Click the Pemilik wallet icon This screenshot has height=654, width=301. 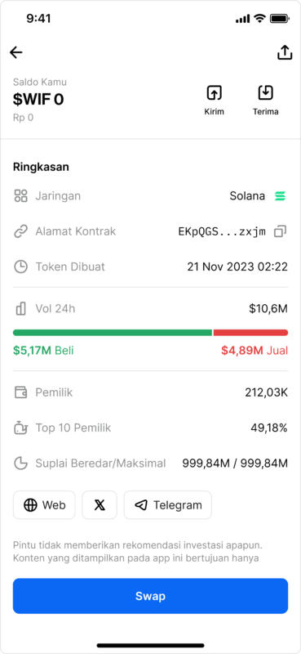click(20, 392)
